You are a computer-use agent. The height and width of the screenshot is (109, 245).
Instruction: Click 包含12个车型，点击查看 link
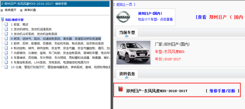pos(155,19)
